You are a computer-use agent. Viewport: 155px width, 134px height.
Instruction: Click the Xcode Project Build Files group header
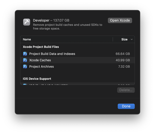(41, 47)
